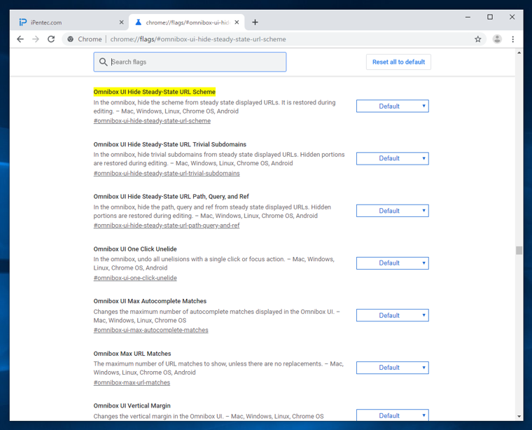Click #omnibox-ui-hide-steady-state-url-trivial-subdomains link
The width and height of the screenshot is (532, 430).
coord(167,173)
